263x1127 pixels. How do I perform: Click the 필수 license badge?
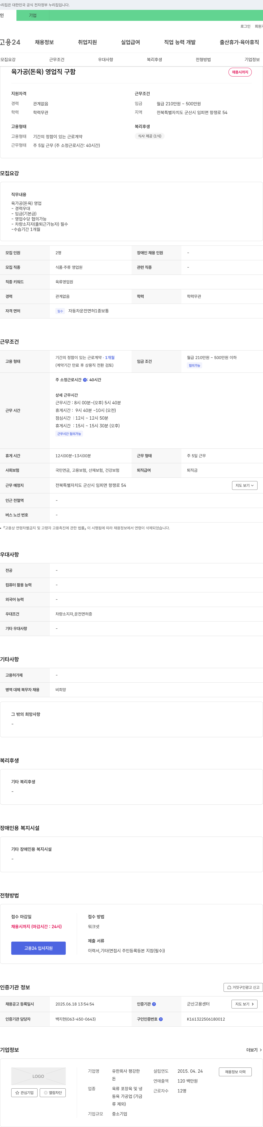60,311
